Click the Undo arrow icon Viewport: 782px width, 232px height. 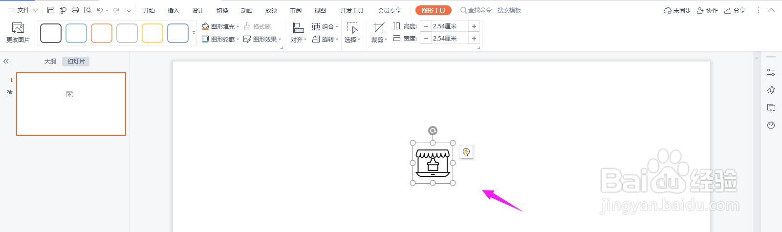pyautogui.click(x=100, y=10)
